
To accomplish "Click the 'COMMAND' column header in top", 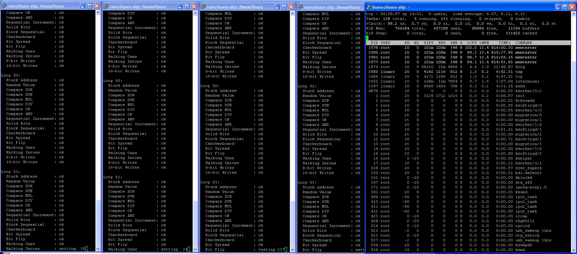I will [x=524, y=43].
